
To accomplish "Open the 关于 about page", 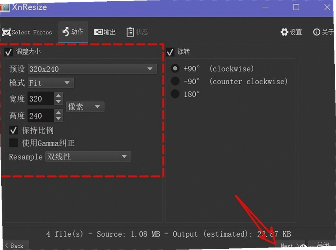I will pos(323,32).
